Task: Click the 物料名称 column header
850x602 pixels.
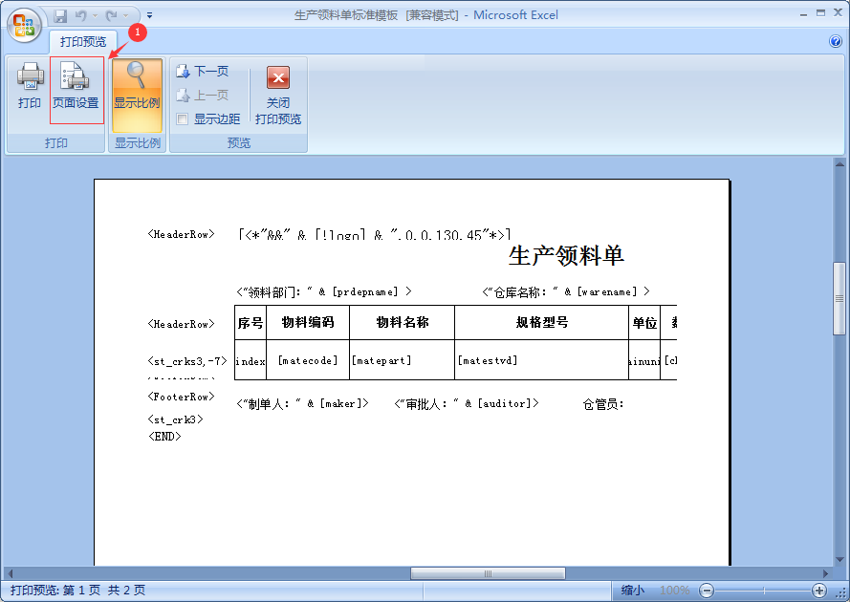Action: (x=403, y=322)
